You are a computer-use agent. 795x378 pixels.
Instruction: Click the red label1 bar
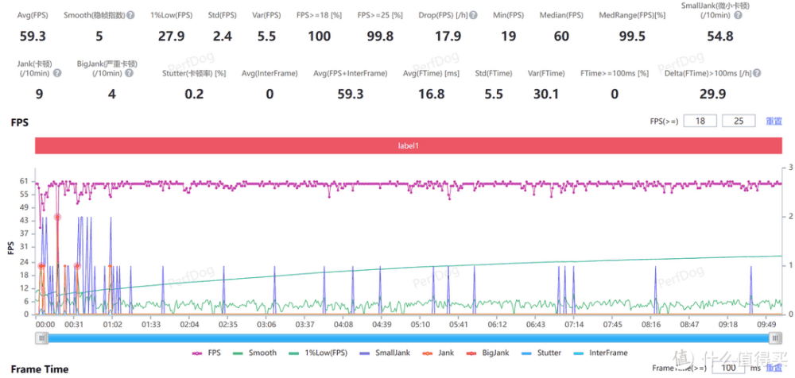pyautogui.click(x=408, y=145)
